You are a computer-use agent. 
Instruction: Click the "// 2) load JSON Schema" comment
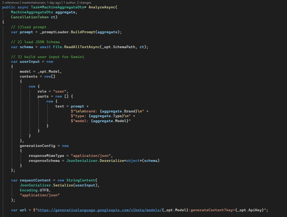pyautogui.click(x=35, y=42)
